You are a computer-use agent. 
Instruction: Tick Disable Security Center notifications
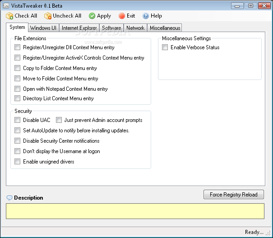pyautogui.click(x=17, y=141)
